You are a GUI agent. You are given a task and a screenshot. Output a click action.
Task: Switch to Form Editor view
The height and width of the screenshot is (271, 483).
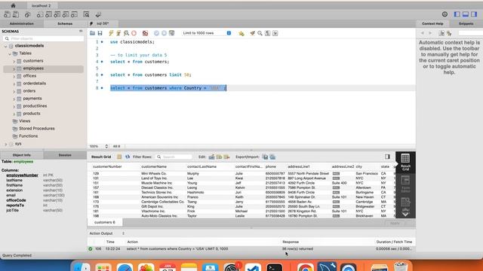(x=405, y=184)
